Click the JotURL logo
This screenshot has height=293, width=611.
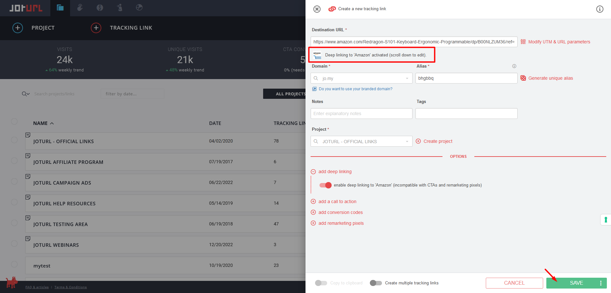coord(25,8)
